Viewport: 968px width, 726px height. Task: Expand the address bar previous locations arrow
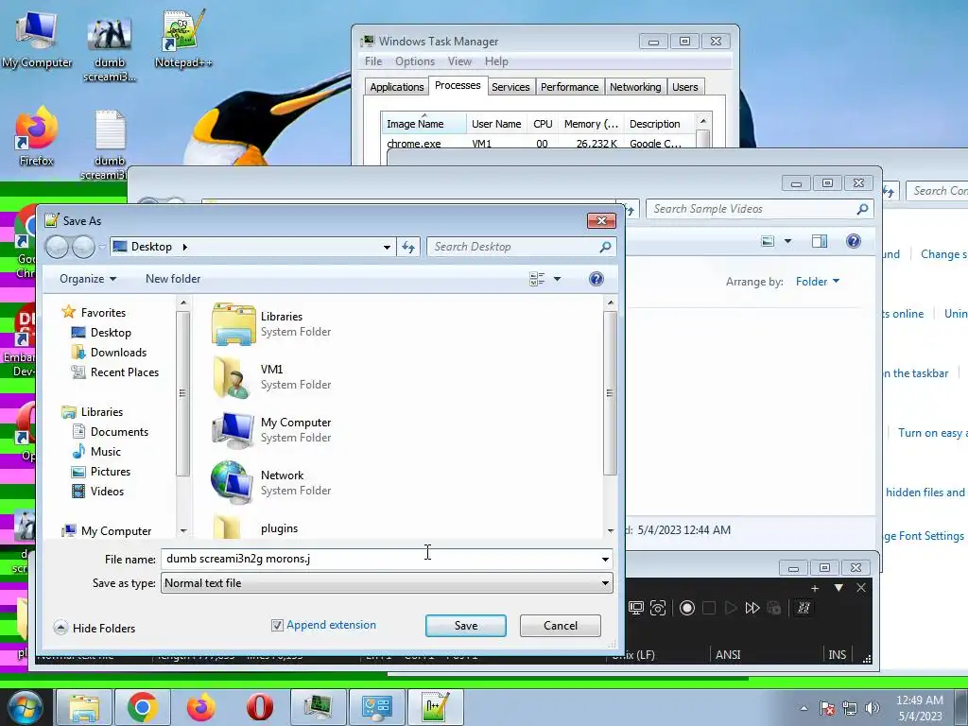(x=387, y=247)
